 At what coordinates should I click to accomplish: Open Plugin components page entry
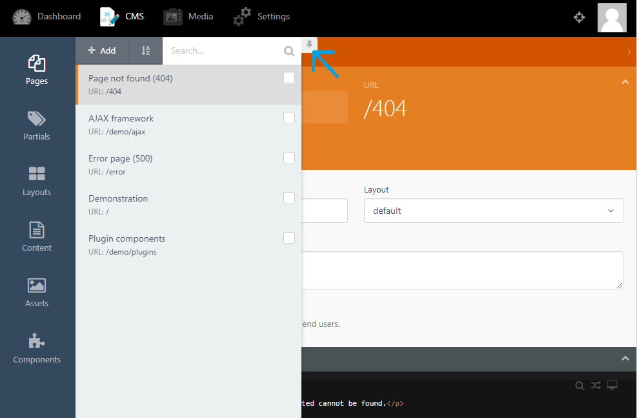point(188,245)
